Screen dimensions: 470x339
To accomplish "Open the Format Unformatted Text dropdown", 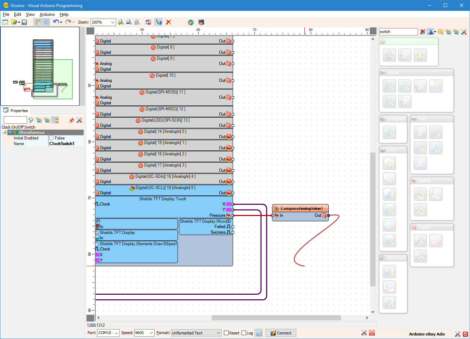I will (x=218, y=333).
